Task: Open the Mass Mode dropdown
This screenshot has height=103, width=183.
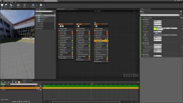Action: tap(158, 37)
